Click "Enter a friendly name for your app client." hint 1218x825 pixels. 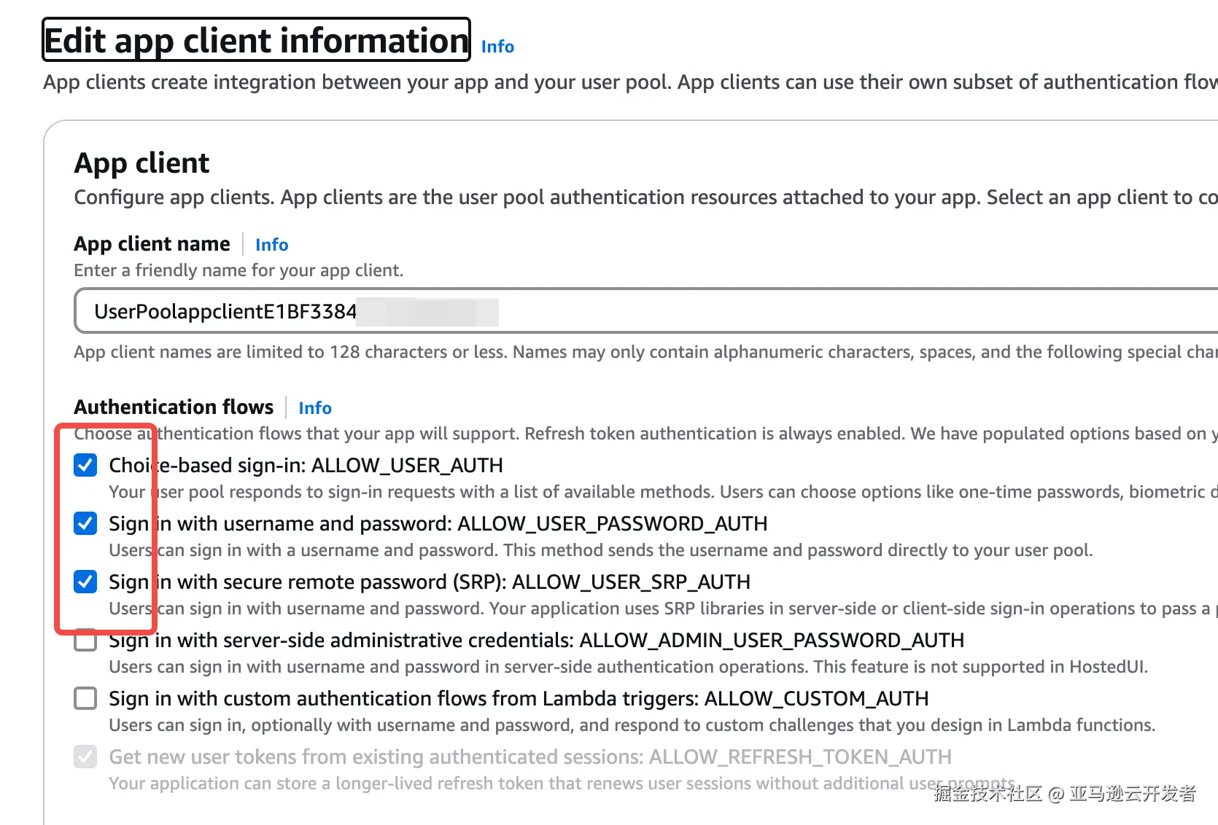tap(238, 270)
